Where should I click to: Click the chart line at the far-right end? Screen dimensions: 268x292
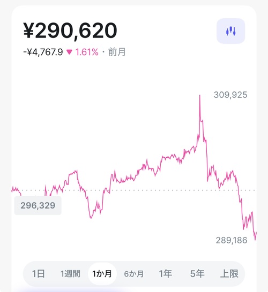[256, 233]
